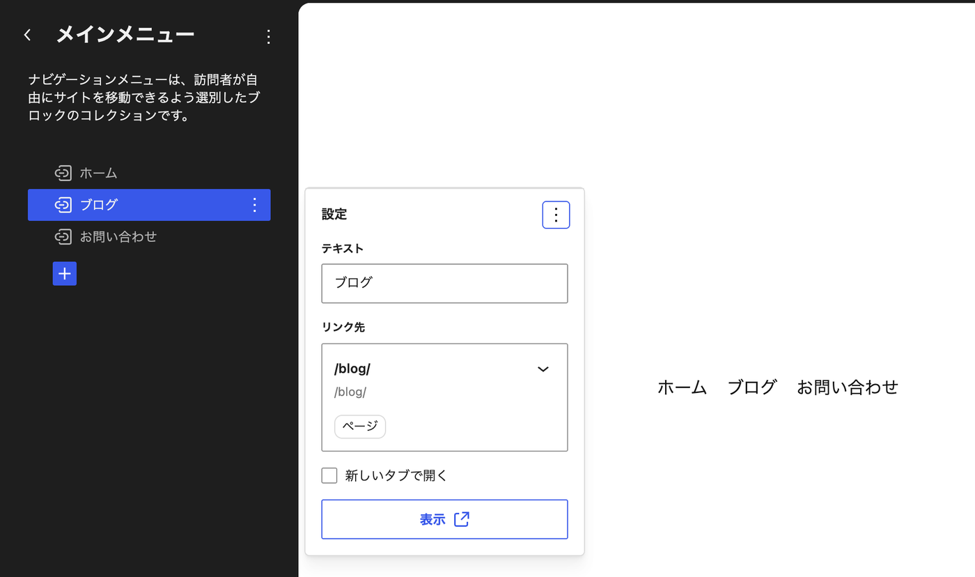Click お問い合わせ link in preview navigation
975x577 pixels.
(848, 387)
